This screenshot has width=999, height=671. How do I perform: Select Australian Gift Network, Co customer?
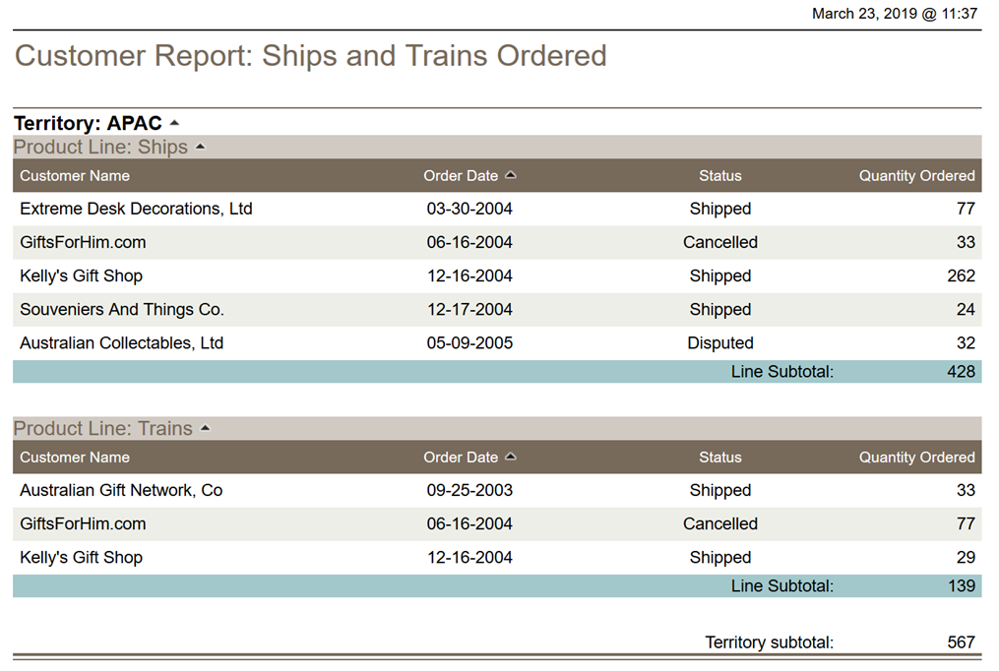[121, 490]
